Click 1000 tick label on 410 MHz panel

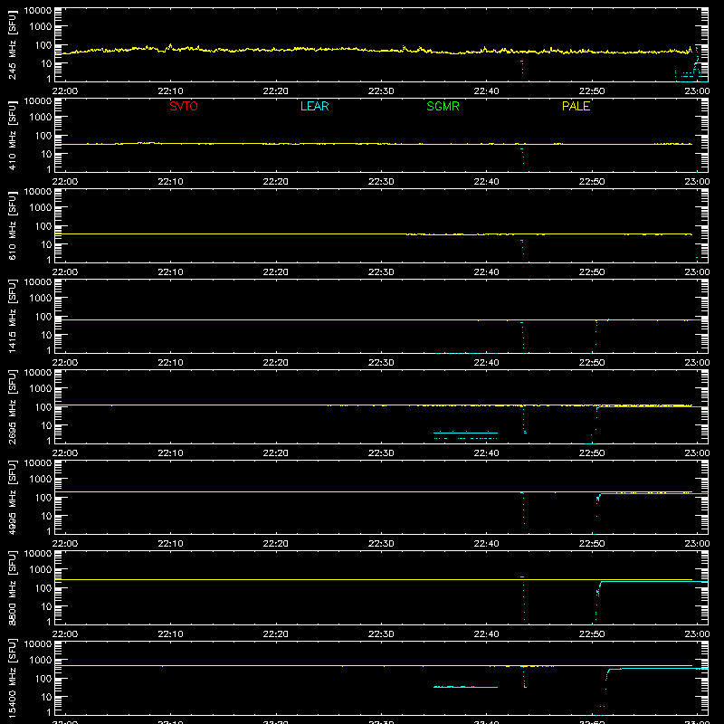pos(41,118)
